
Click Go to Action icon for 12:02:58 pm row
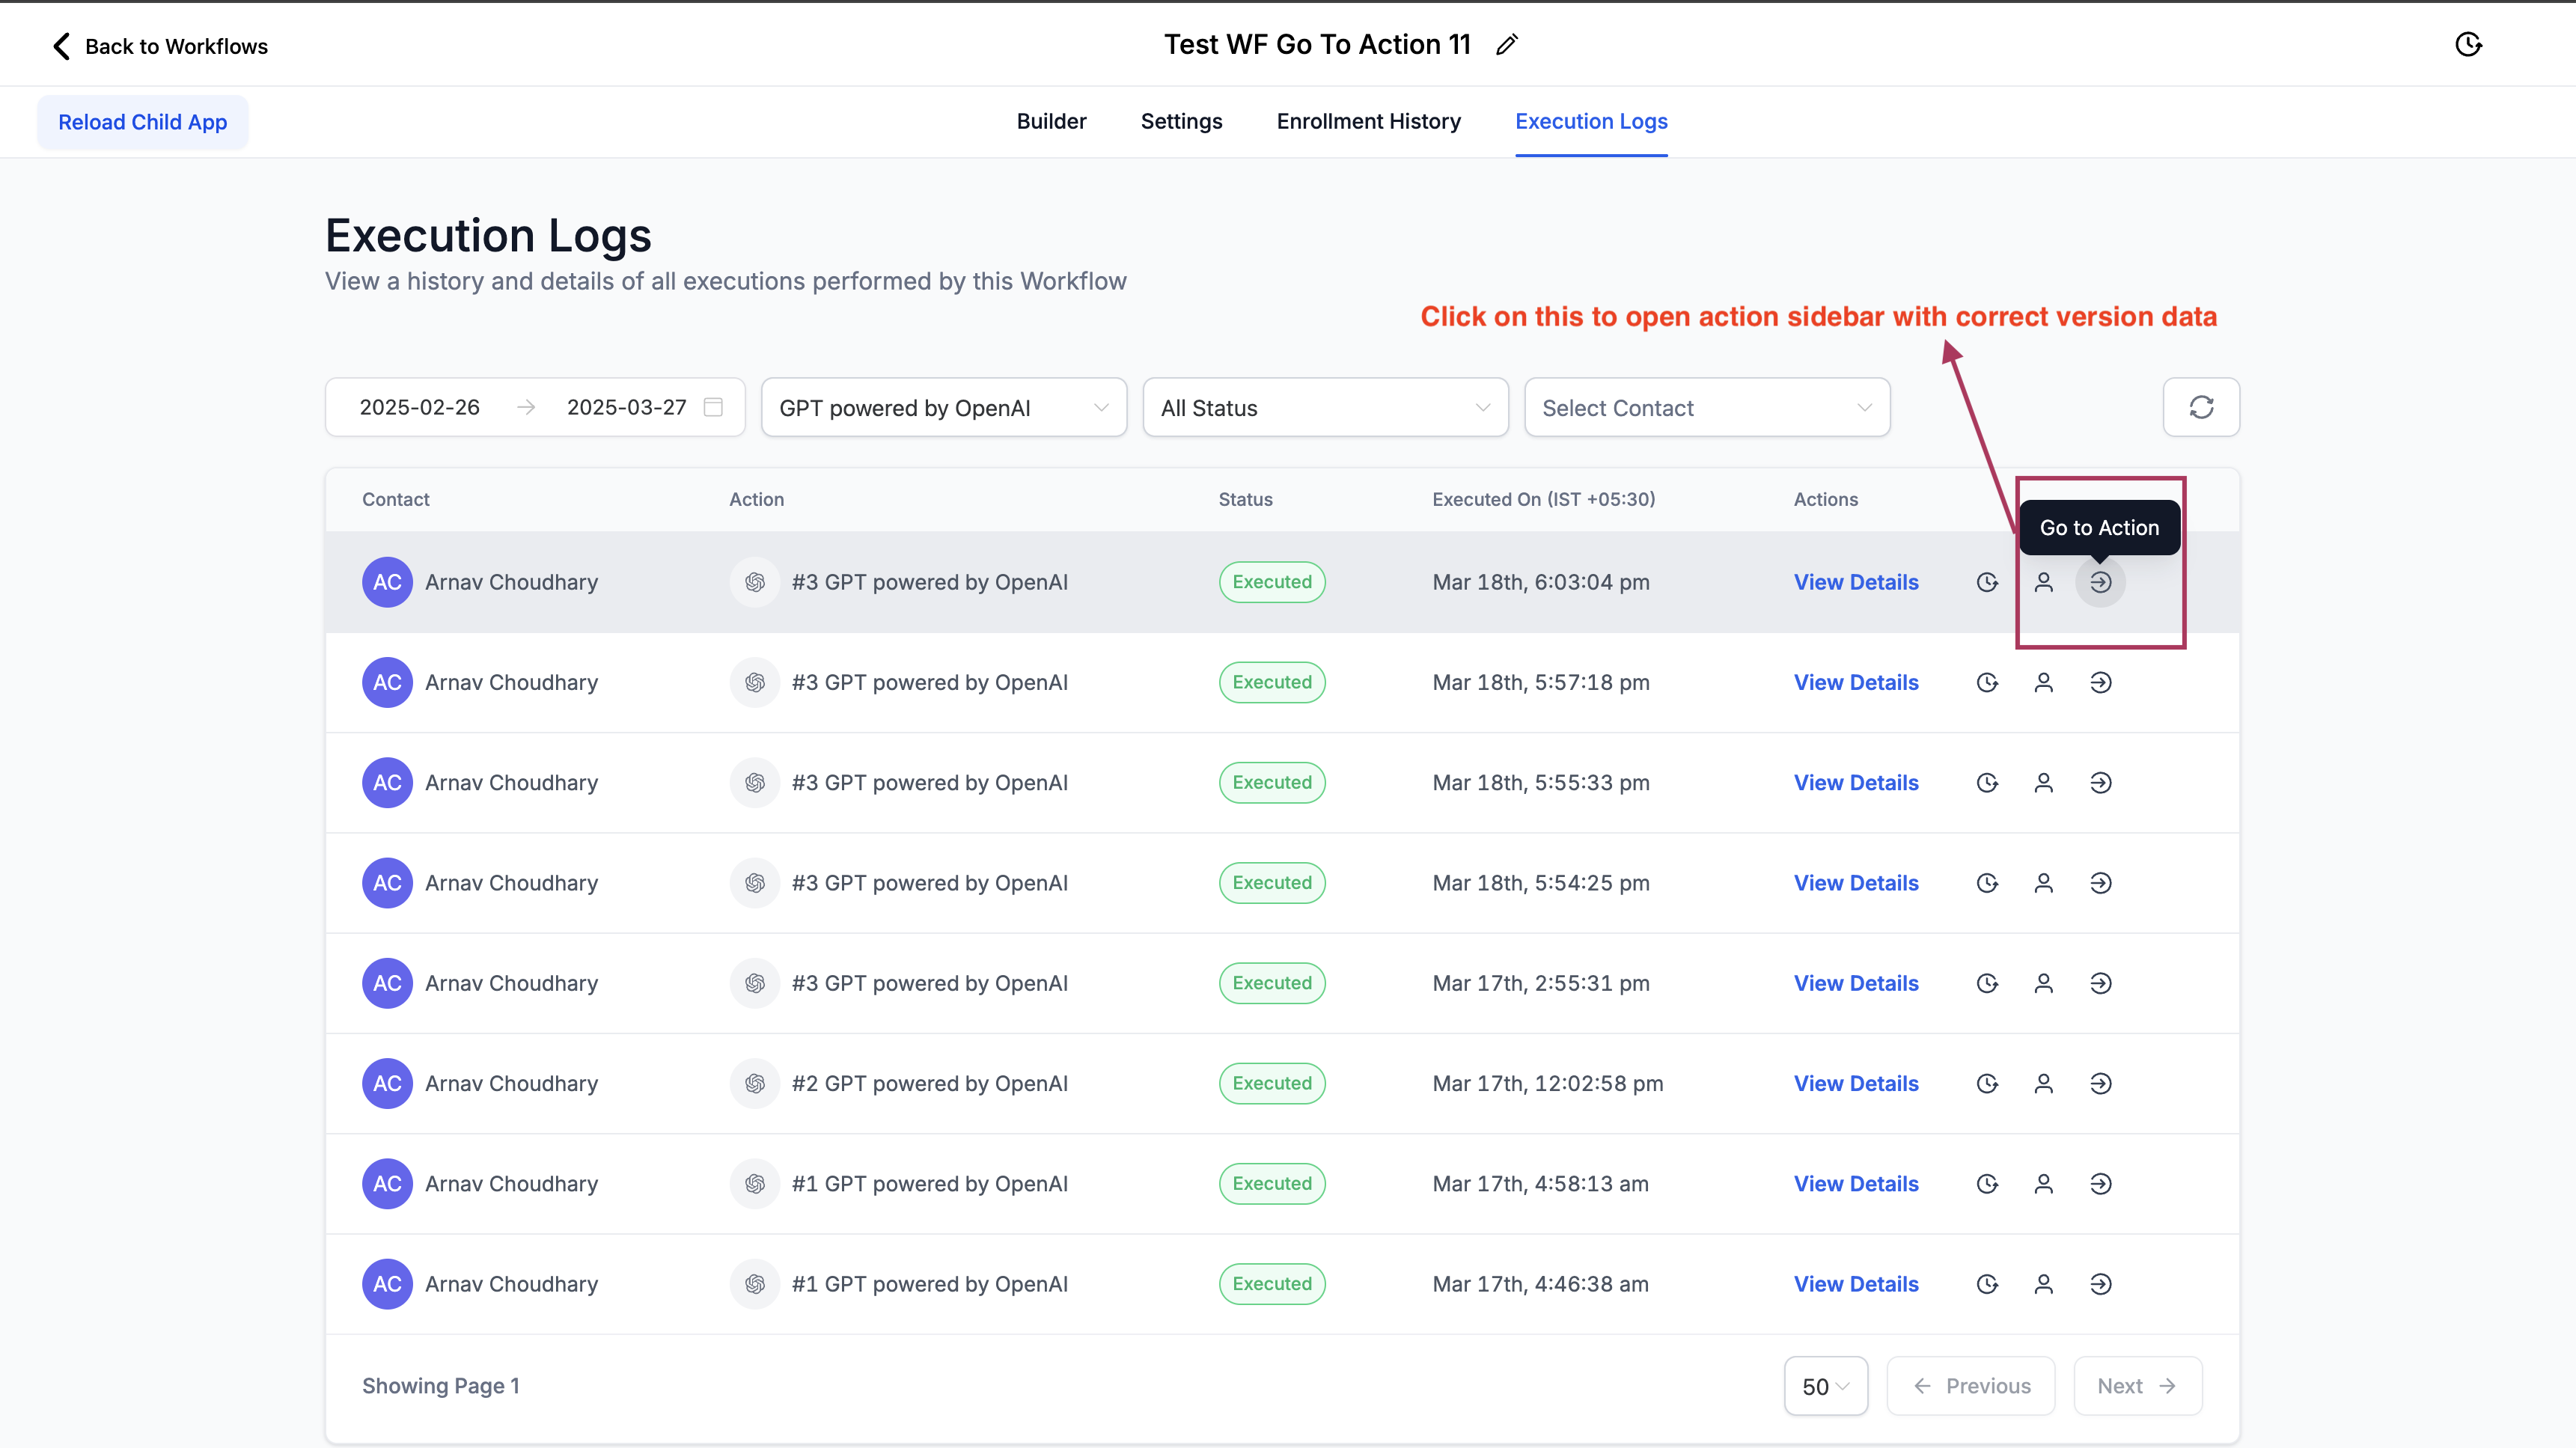(2100, 1083)
